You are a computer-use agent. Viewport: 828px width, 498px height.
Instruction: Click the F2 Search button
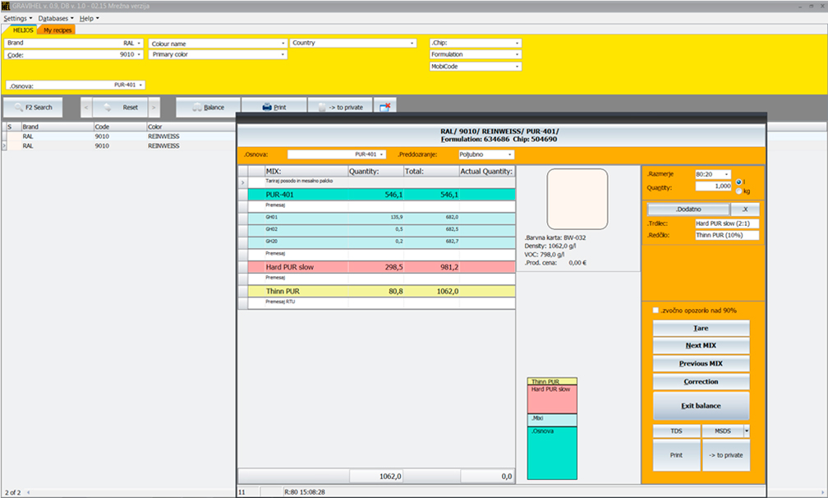click(33, 107)
